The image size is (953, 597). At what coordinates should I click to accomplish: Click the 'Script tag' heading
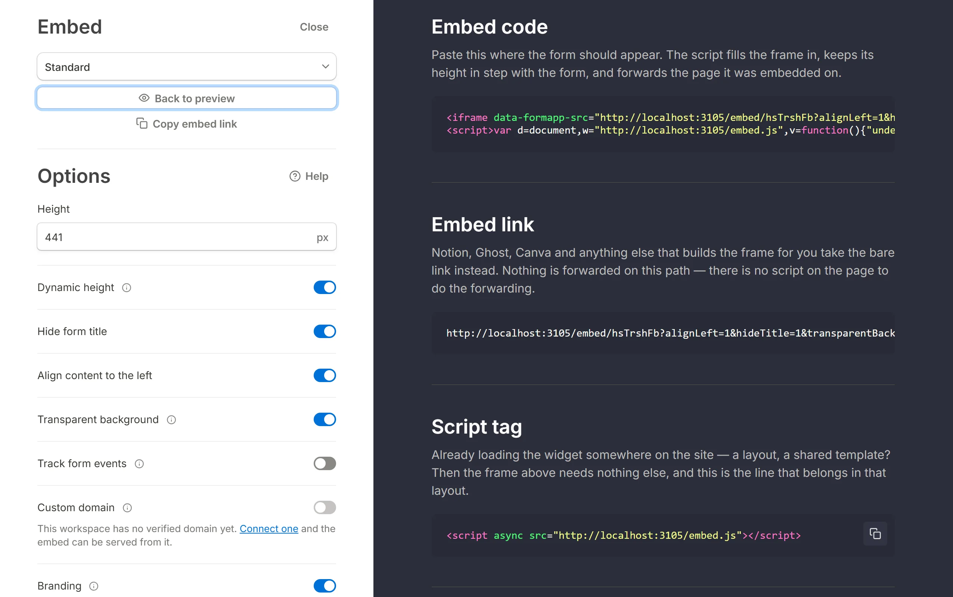pyautogui.click(x=476, y=427)
